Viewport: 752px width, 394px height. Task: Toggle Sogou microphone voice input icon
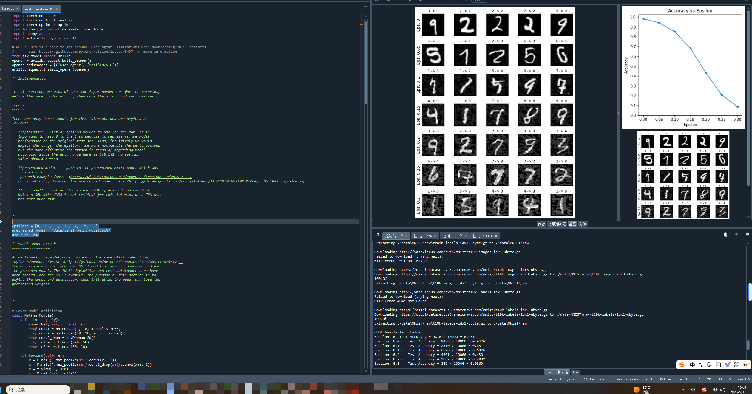coord(709,365)
